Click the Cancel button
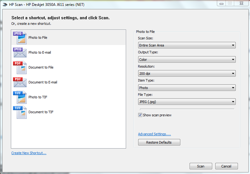The image size is (250, 174). pos(226,166)
